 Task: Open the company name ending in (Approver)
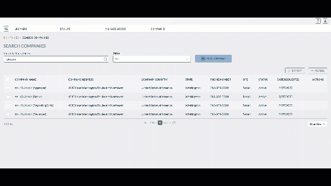click(x=31, y=88)
